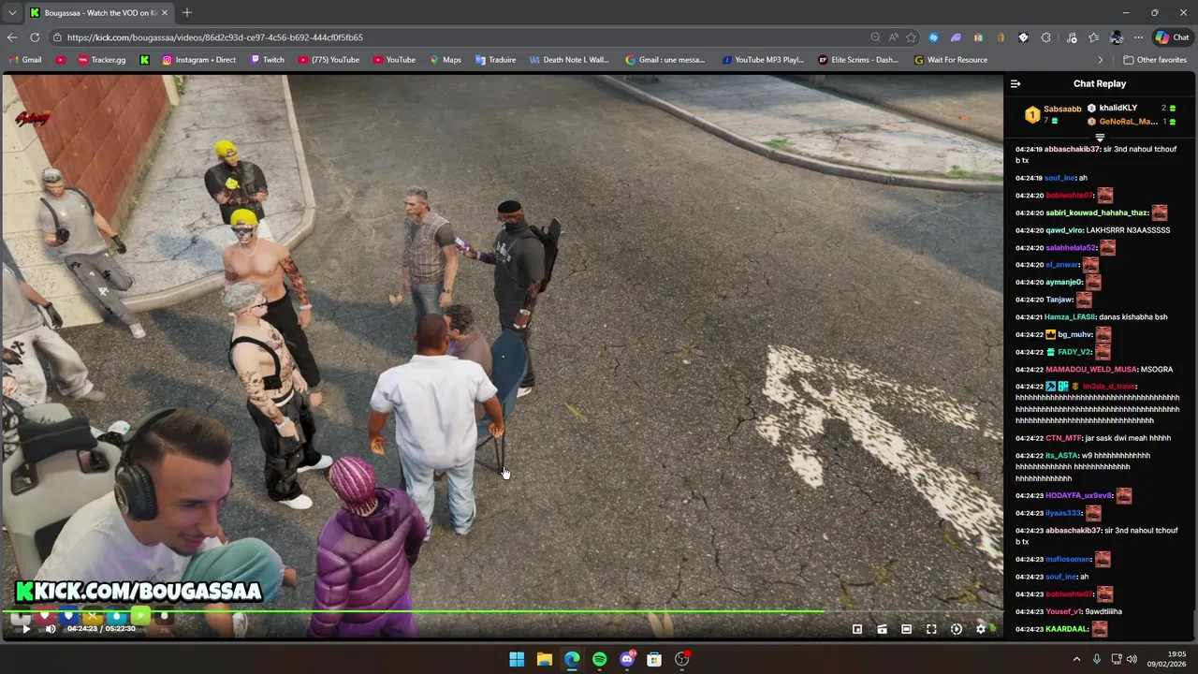Go back to previous page
This screenshot has height=674, width=1198.
click(x=12, y=37)
